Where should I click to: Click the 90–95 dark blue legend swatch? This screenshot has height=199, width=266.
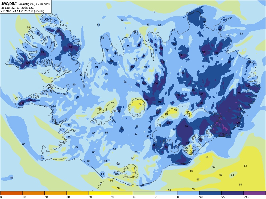point(210,193)
